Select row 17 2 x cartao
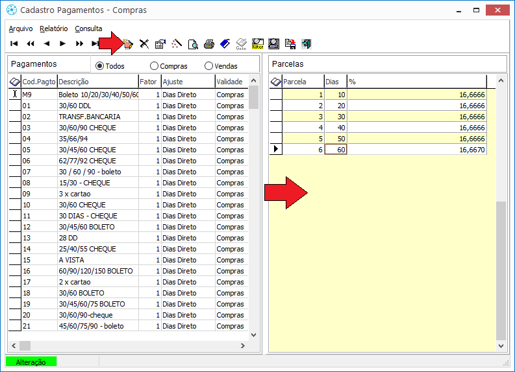Viewport: 515px width, 372px height. click(x=128, y=282)
